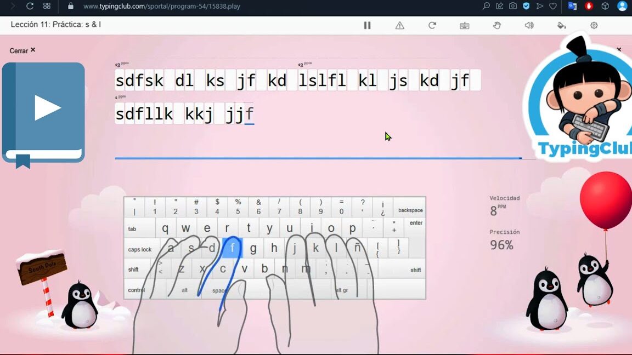Restart the lesson with the reload arrow
Viewport: 632px width, 355px height.
432,25
